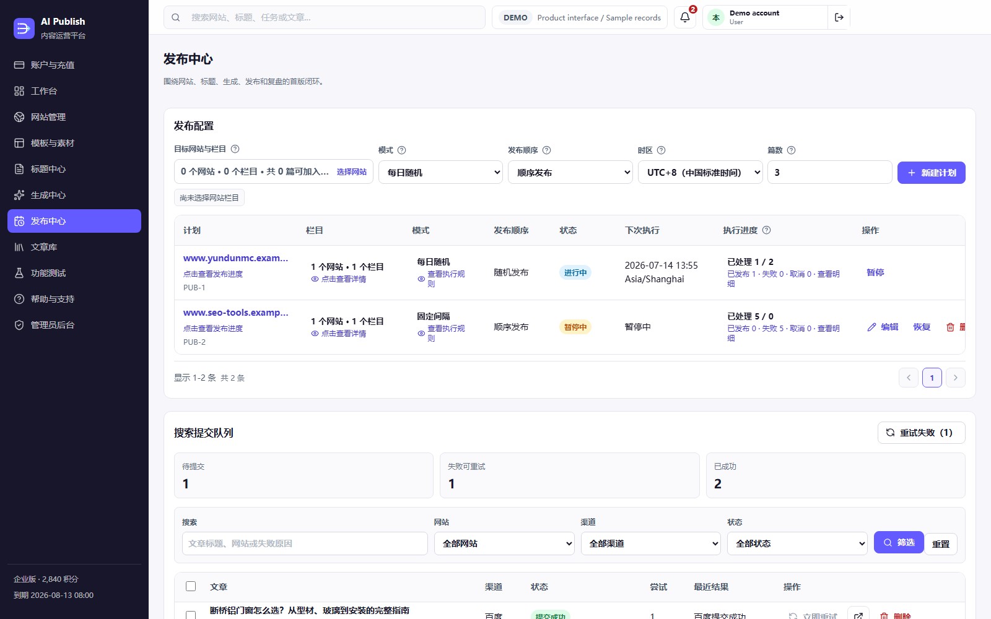Click the help icon beside 目标网站与栏目
991x619 pixels.
click(235, 149)
